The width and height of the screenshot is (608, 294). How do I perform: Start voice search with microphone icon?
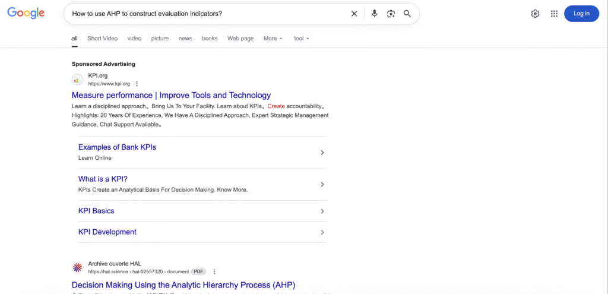pos(374,14)
